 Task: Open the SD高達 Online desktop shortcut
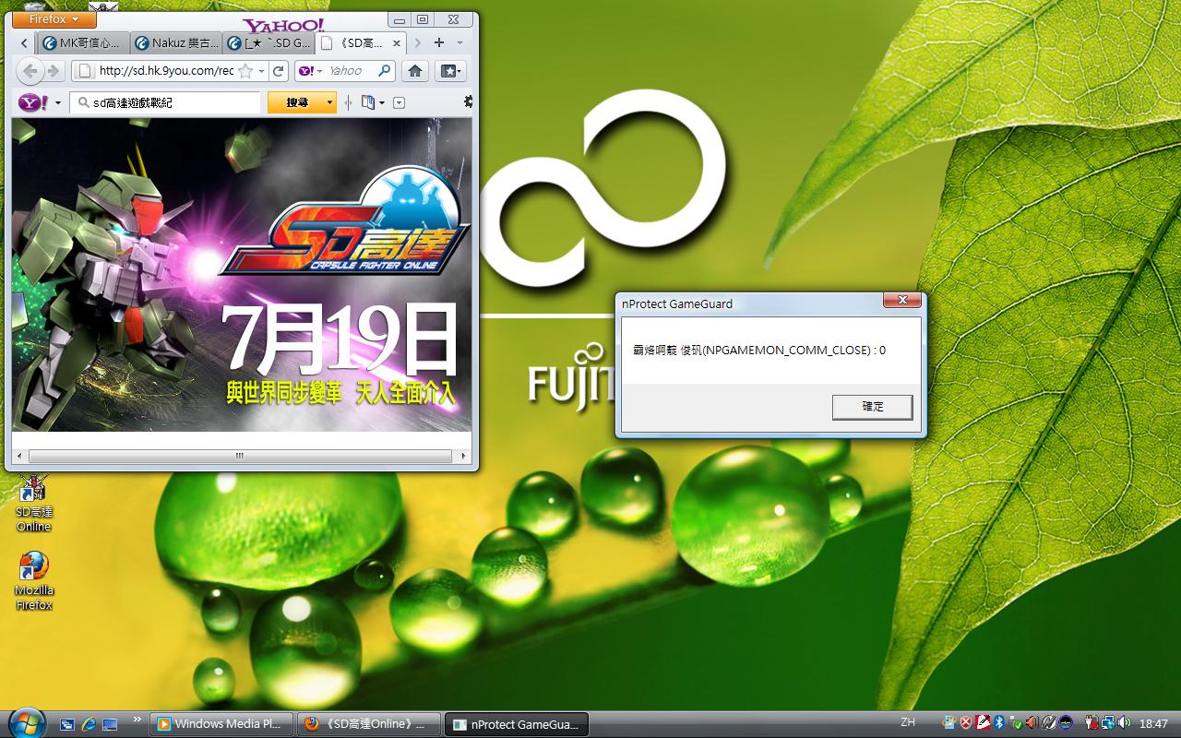(34, 504)
